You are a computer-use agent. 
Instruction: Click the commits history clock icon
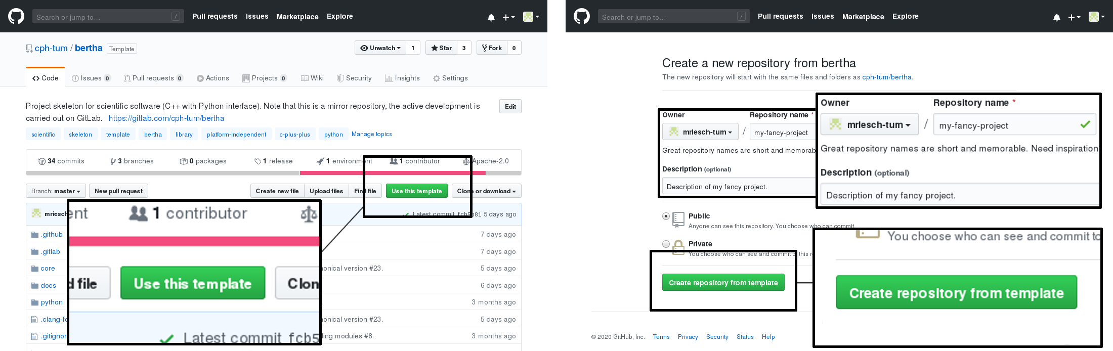point(42,161)
